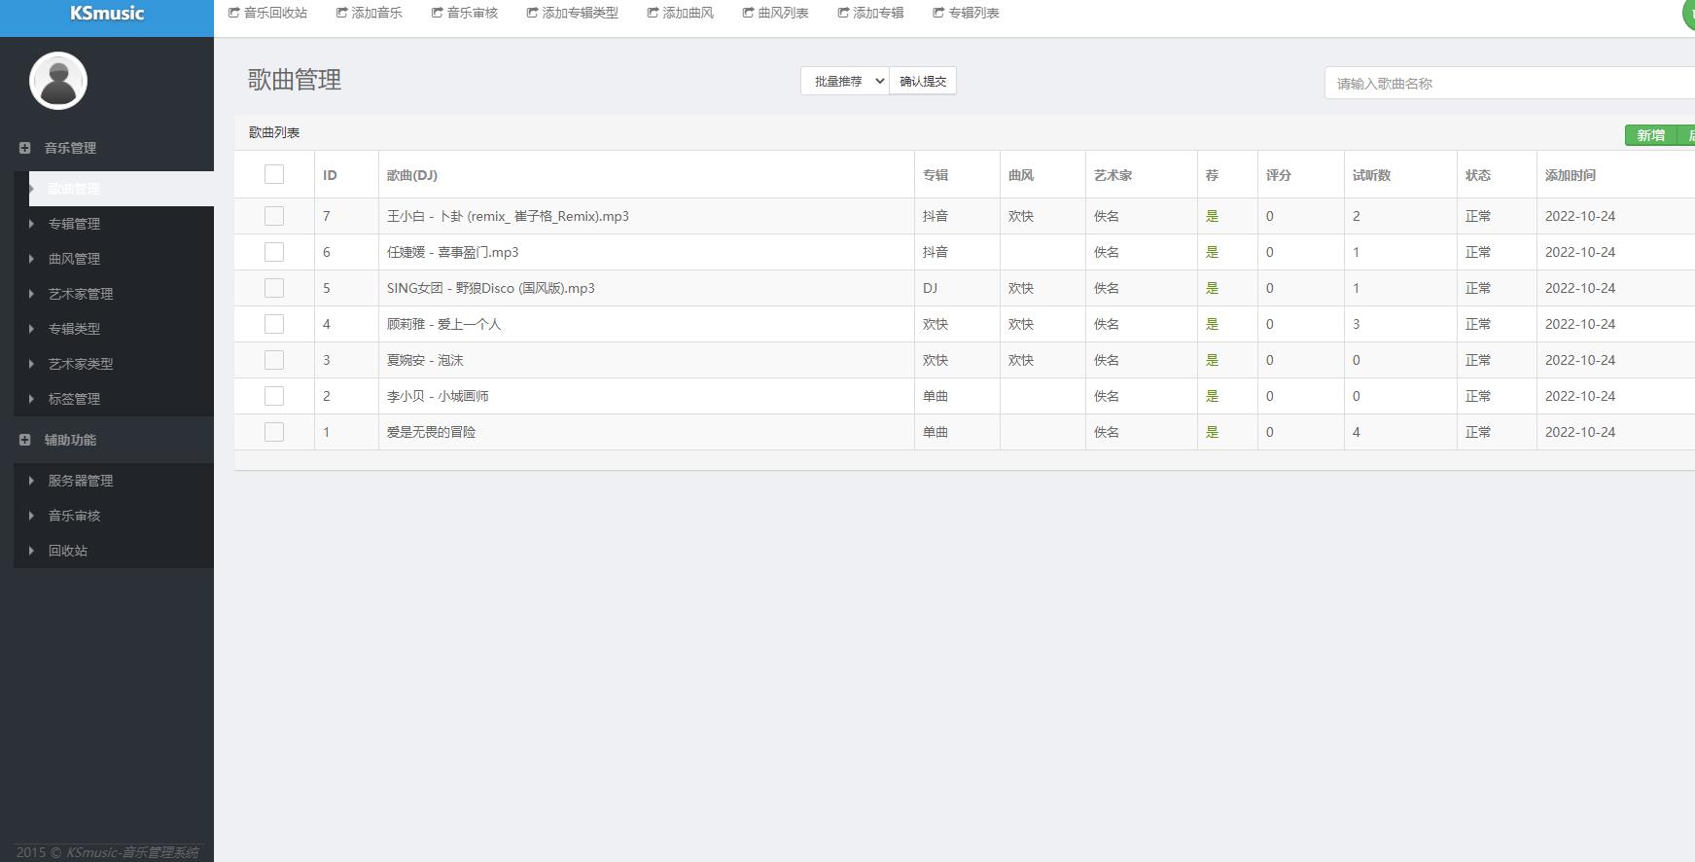The image size is (1695, 862).
Task: Click the user avatar icon in sidebar
Action: pyautogui.click(x=58, y=81)
